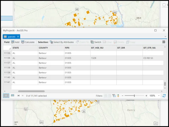Switch the current selection

[x=96, y=42]
